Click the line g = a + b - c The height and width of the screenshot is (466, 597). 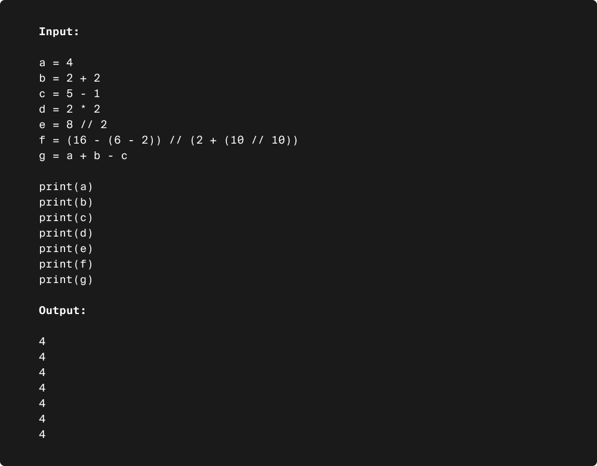click(x=84, y=156)
